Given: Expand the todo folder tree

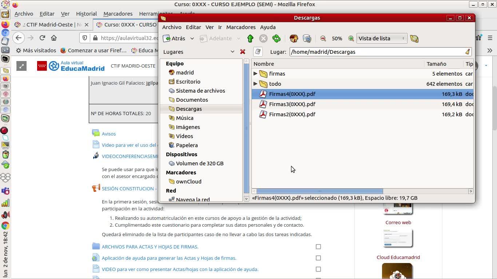Looking at the screenshot, I should tap(255, 84).
